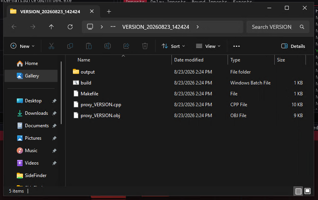
Task: Expand chevron after VERSION_20260823_142424 path
Action: pos(198,27)
